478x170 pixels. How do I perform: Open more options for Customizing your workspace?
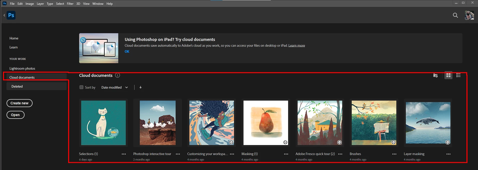[232, 154]
